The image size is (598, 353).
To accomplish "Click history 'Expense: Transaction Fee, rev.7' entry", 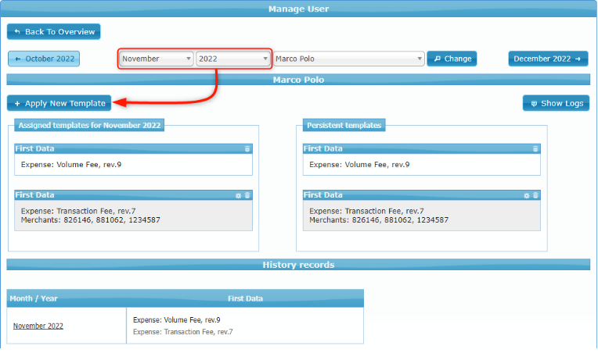I will point(182,332).
